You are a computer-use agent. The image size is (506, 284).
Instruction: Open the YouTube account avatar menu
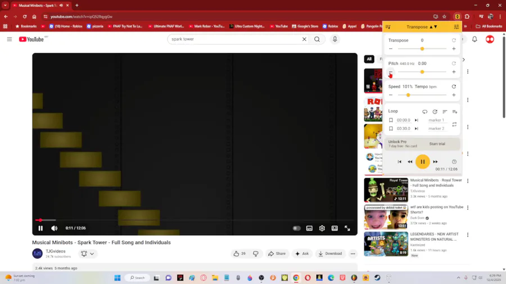[490, 39]
